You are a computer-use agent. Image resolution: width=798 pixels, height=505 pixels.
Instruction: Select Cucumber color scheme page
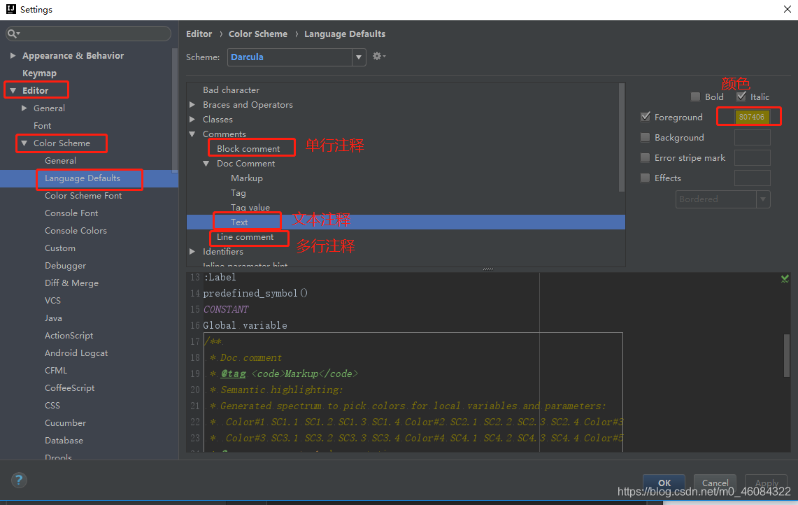coord(65,423)
